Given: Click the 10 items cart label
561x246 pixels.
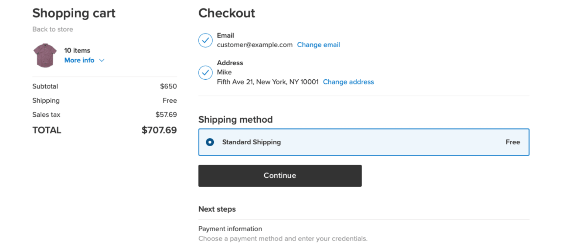Looking at the screenshot, I should point(77,51).
